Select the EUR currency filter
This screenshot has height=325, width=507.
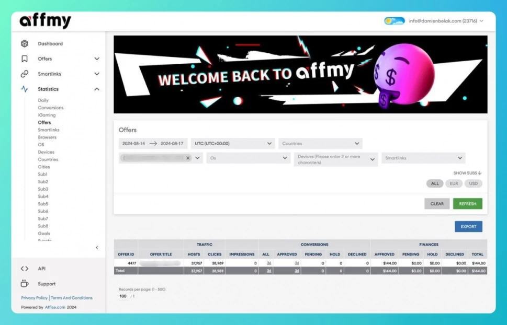454,183
